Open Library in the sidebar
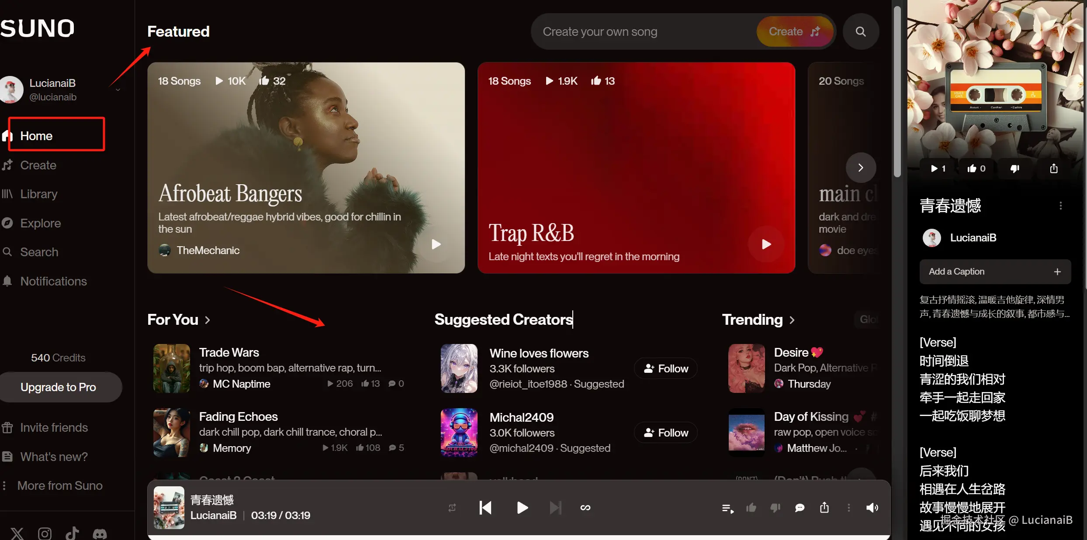The width and height of the screenshot is (1087, 540). click(x=38, y=194)
